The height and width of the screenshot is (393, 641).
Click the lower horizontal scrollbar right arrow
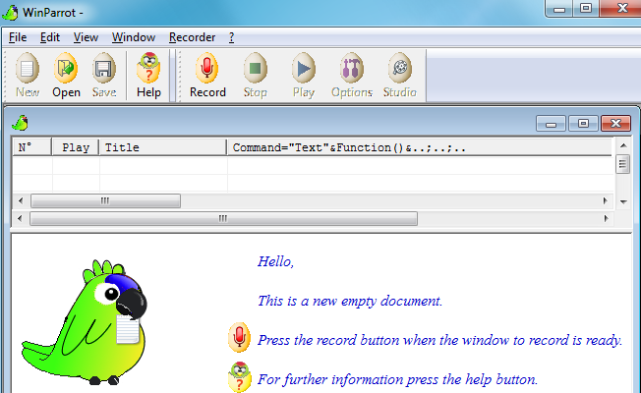click(621, 218)
